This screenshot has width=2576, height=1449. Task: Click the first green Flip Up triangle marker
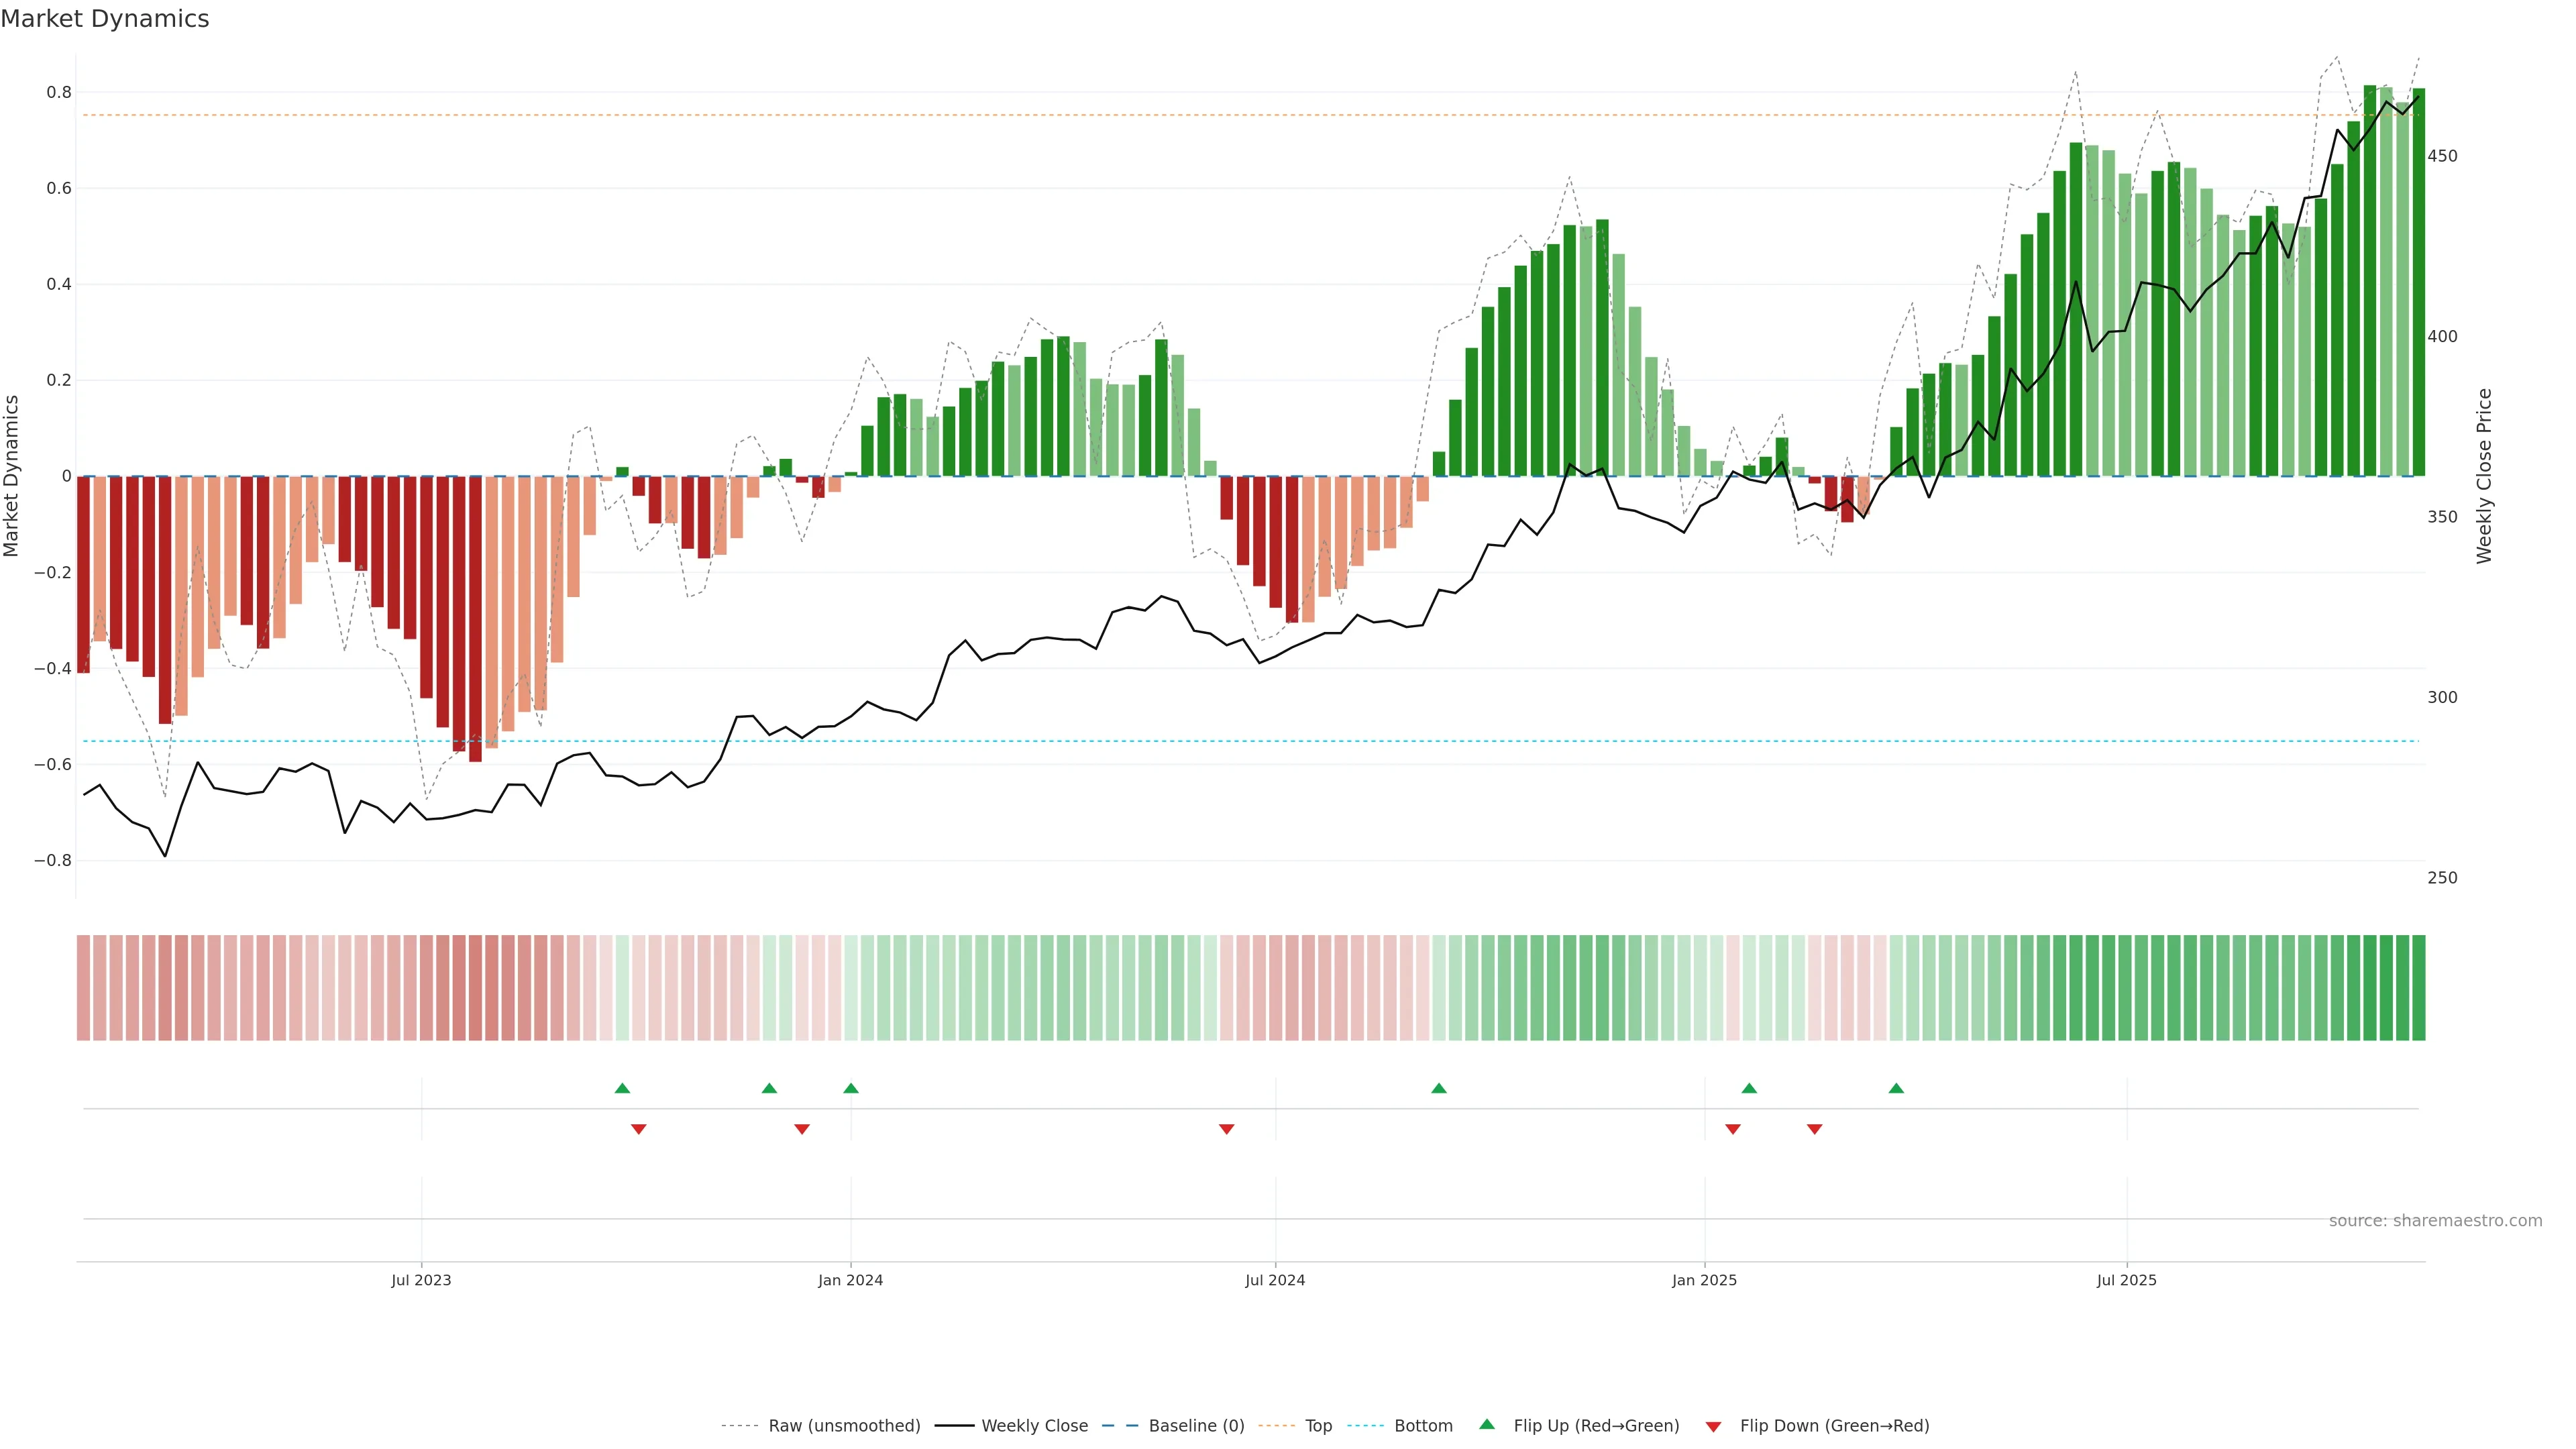coord(622,1088)
